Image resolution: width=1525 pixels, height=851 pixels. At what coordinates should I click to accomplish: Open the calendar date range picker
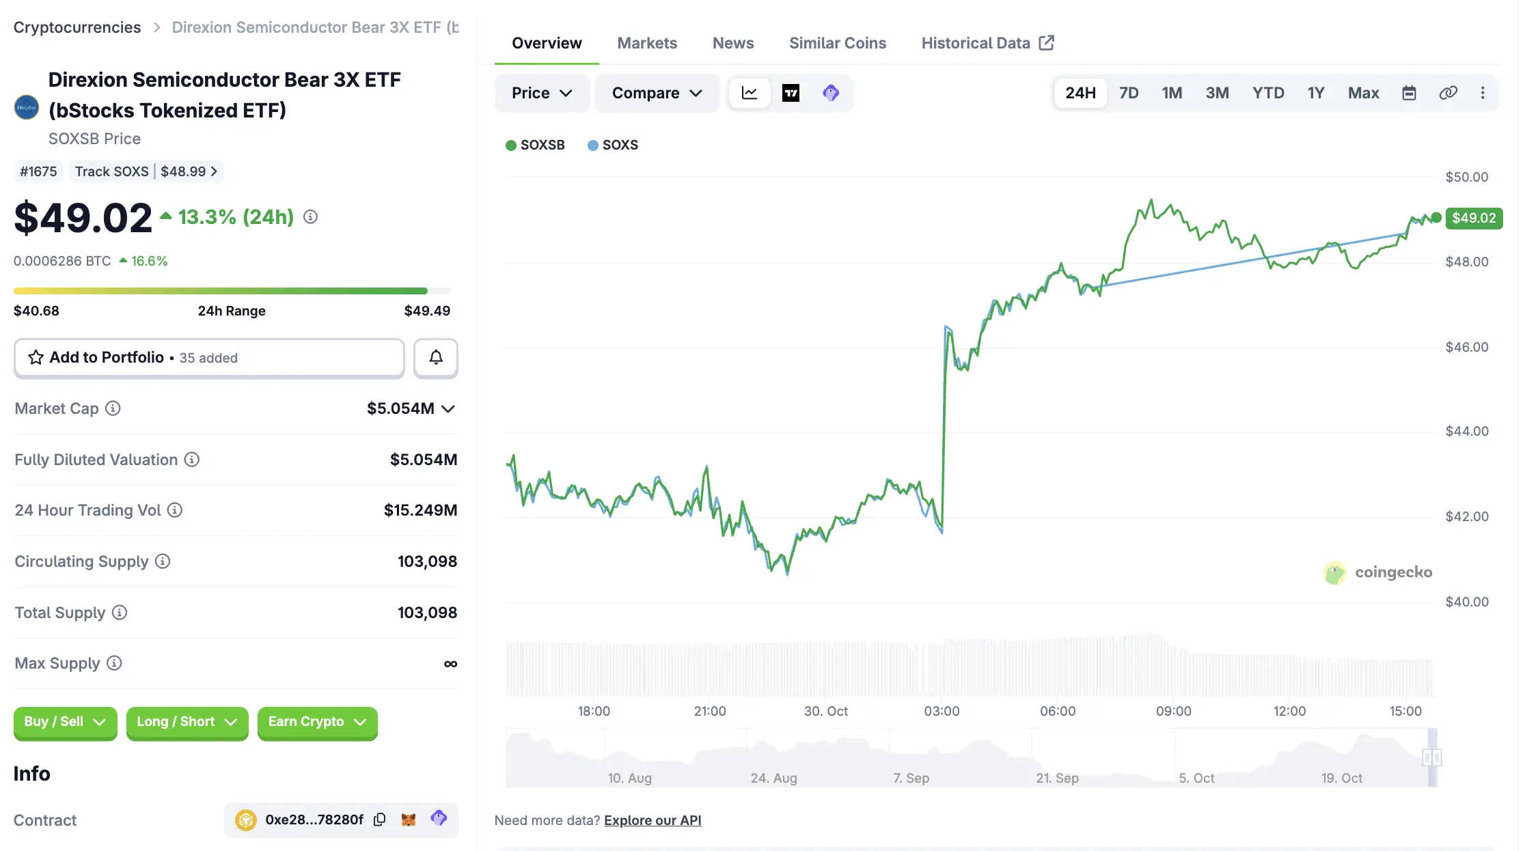[1409, 93]
